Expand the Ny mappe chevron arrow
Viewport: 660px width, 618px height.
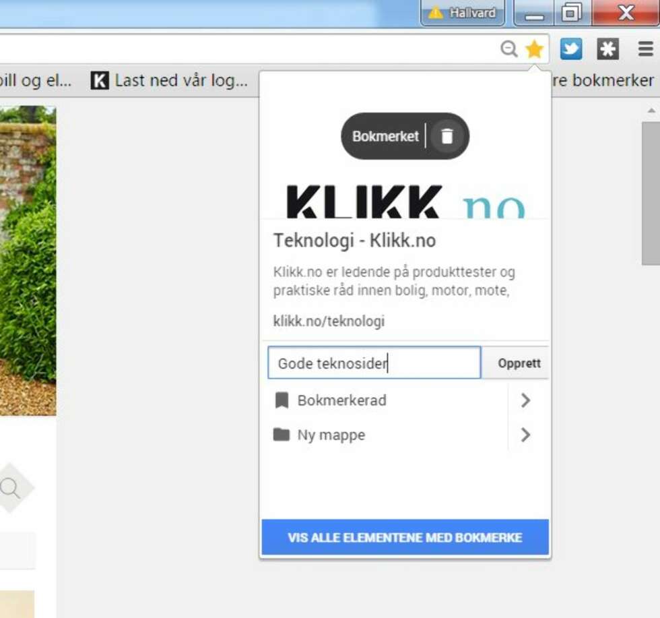click(525, 435)
